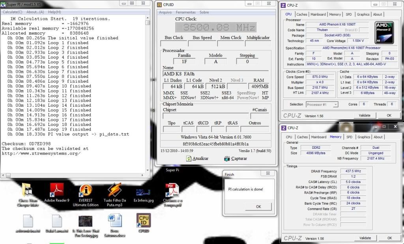
Task: Open the Ferramentas menu in CPUID
Action: [185, 12]
